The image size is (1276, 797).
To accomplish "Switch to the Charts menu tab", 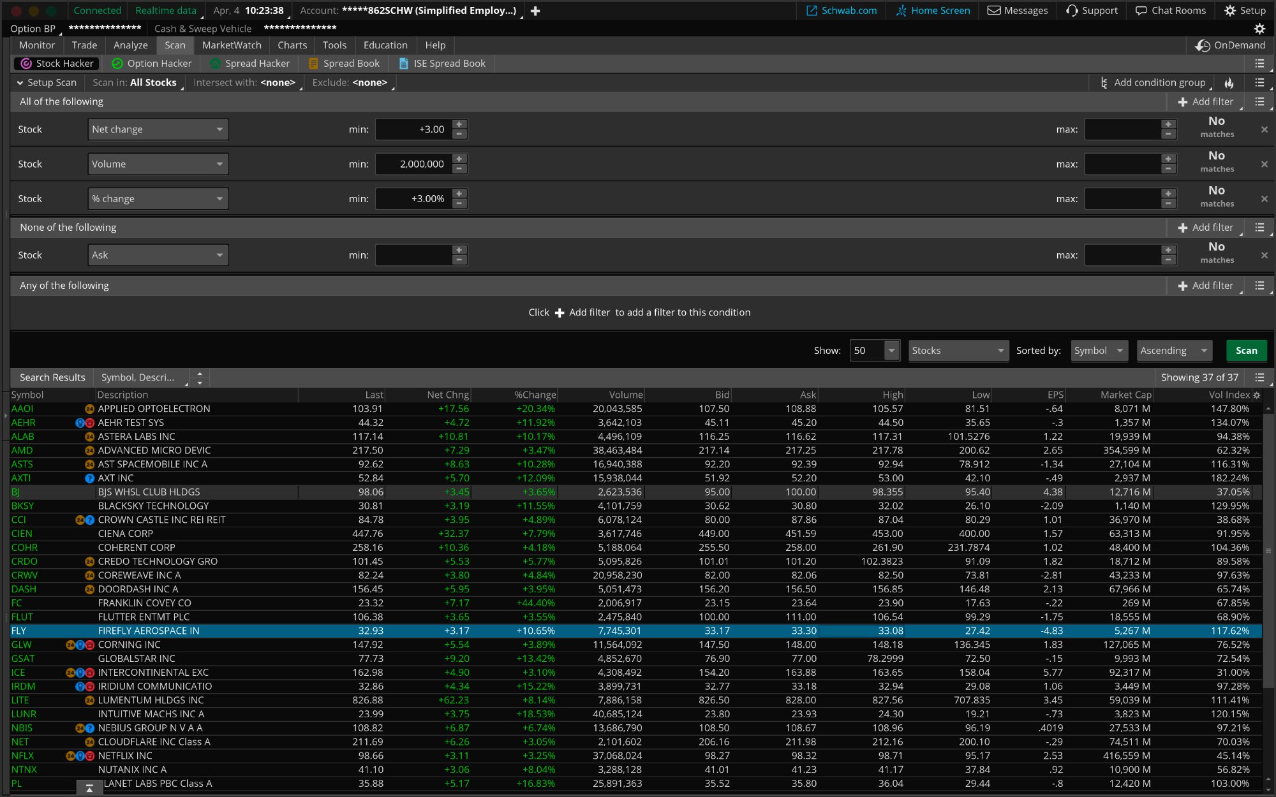I will click(292, 45).
